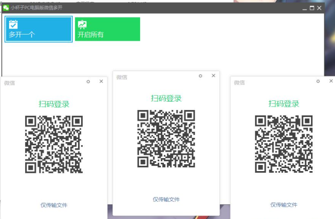The image size is (335, 219).
Task: Maximize the 小杯子 multi-open main window
Action: (x=312, y=8)
